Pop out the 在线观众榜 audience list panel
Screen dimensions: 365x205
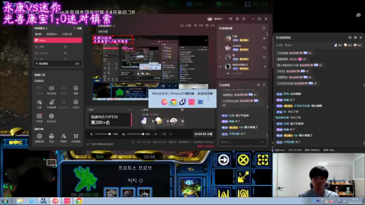pos(264,28)
